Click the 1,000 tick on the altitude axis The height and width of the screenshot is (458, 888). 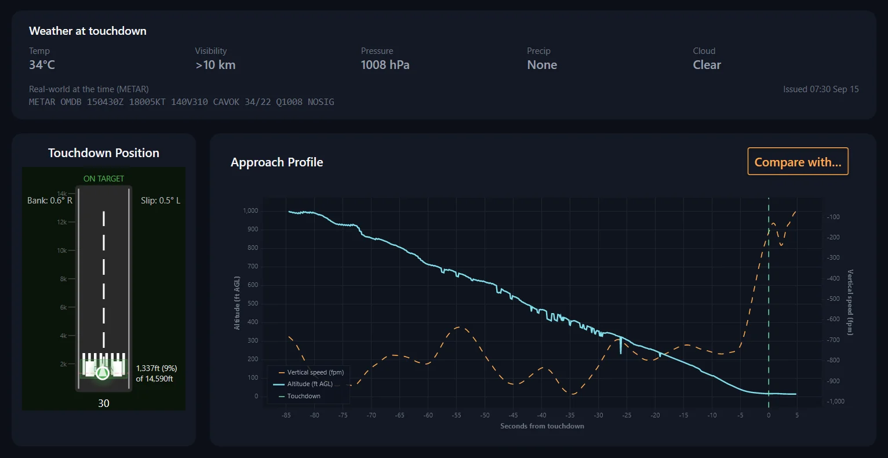coord(250,211)
